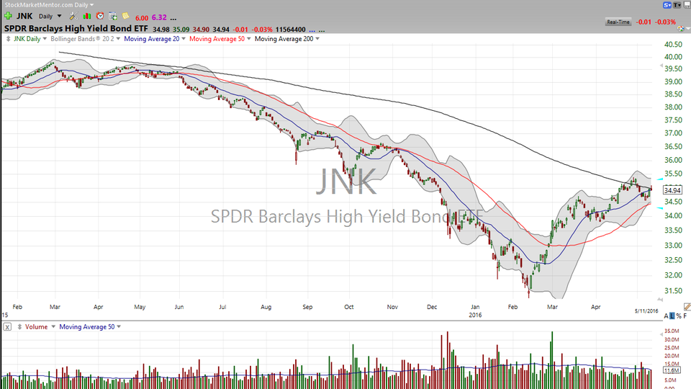This screenshot has height=389, width=691.
Task: Click the three dots after 6.32
Action: [173, 18]
